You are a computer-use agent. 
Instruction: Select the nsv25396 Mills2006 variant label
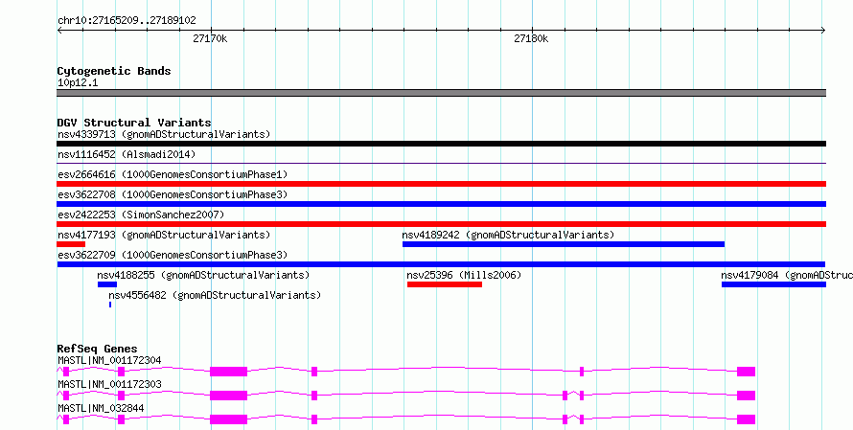pos(464,275)
